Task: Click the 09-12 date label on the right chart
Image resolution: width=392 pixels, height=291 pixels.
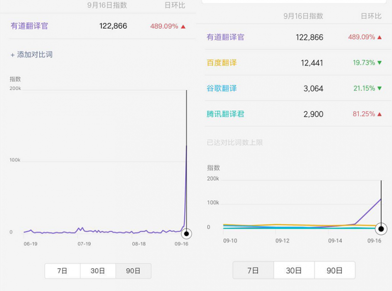Action: pos(283,241)
